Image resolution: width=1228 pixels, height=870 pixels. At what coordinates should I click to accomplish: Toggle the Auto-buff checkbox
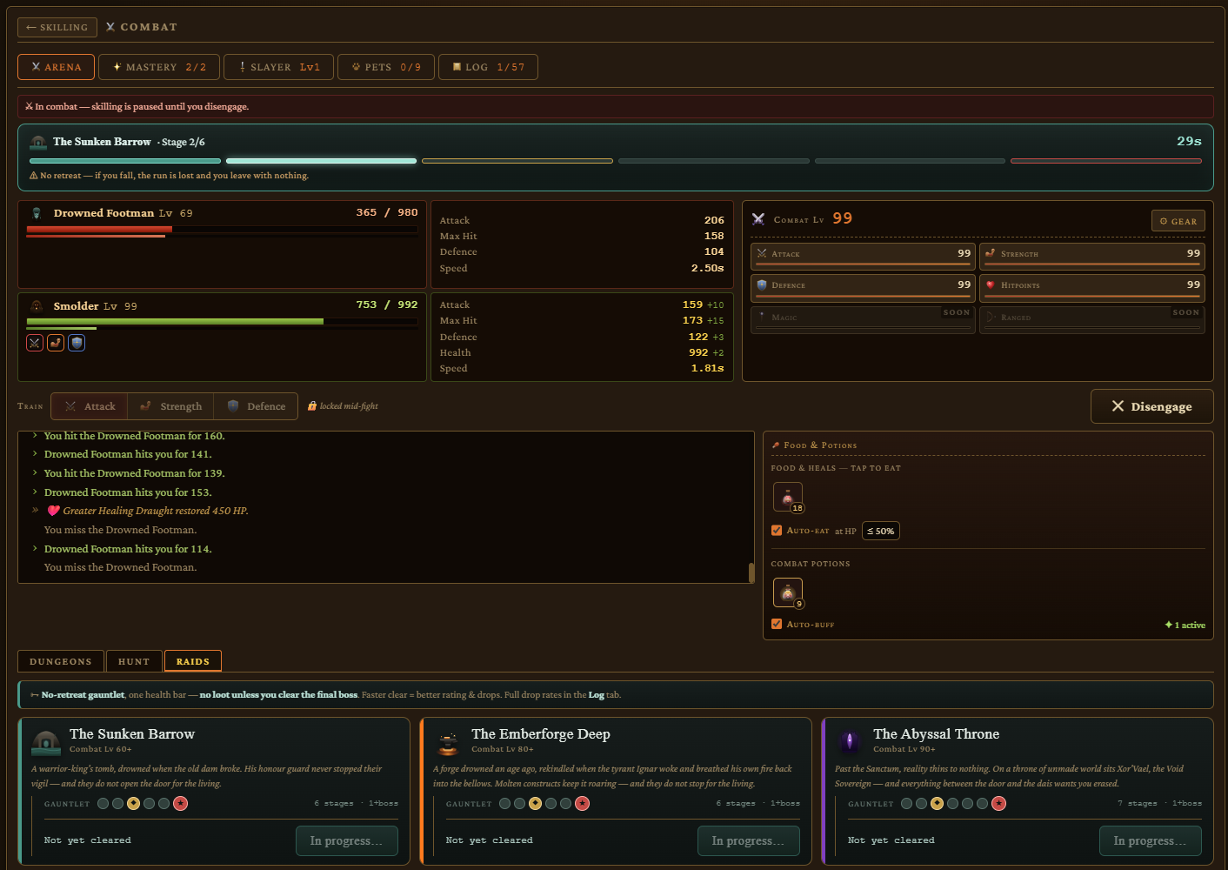(x=777, y=624)
